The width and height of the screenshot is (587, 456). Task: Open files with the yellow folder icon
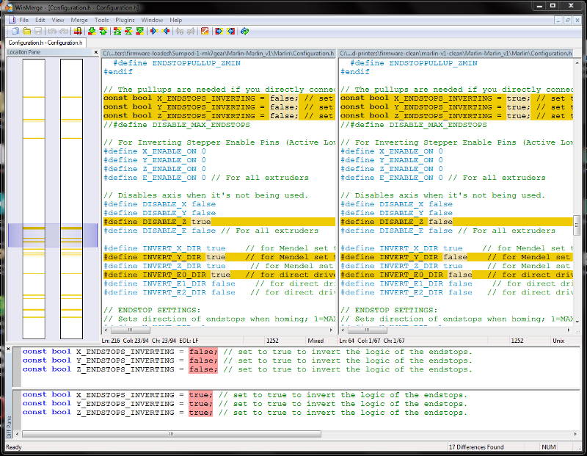click(x=26, y=31)
